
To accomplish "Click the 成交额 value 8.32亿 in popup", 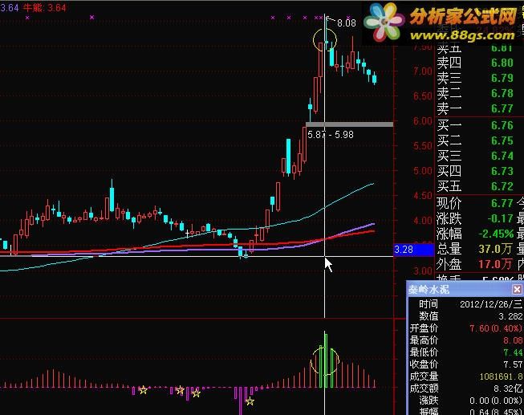I will click(x=508, y=389).
